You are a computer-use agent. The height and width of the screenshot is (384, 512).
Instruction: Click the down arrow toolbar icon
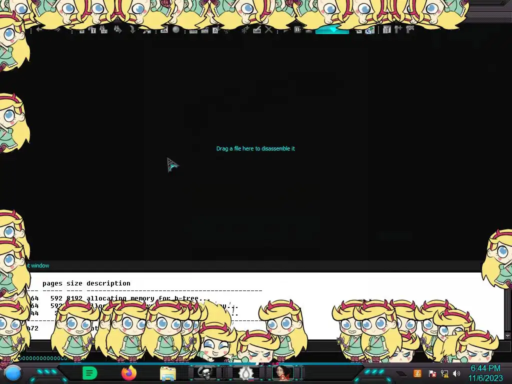click(x=132, y=30)
